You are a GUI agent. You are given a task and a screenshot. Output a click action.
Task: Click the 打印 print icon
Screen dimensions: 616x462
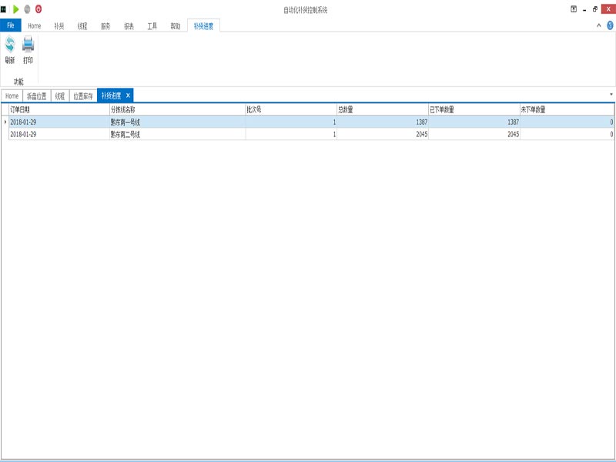click(x=28, y=48)
